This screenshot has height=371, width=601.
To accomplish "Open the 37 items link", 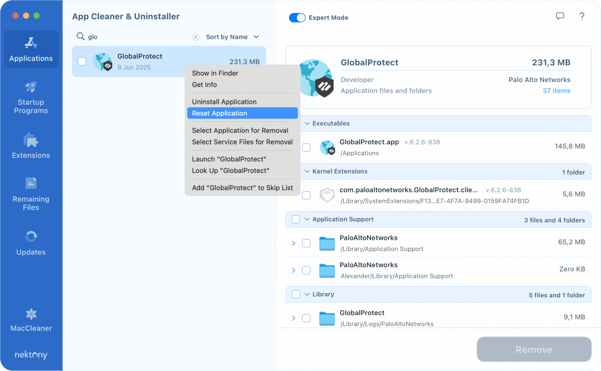I will coord(557,91).
